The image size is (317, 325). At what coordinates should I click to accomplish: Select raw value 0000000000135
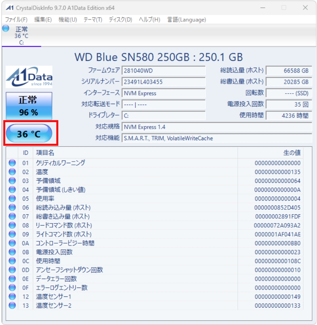click(x=277, y=172)
